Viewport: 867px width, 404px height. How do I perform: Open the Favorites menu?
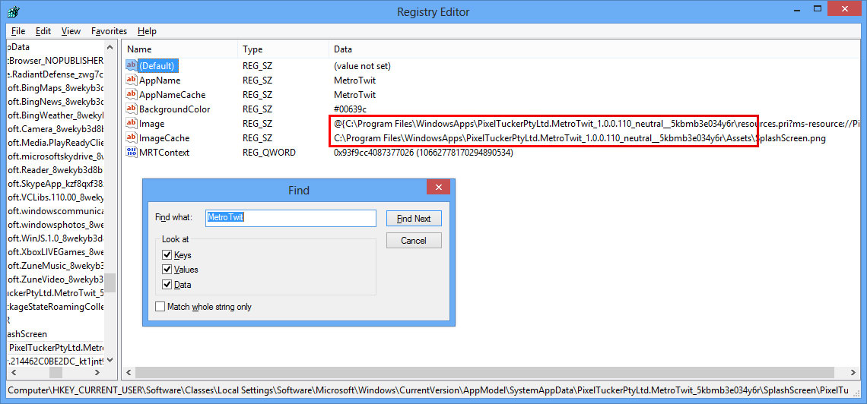109,31
